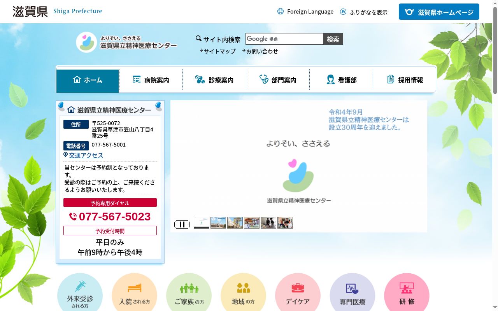498x311 pixels.
Task: Click the furigana icon beside ふりがなを表示
Action: coord(343,12)
